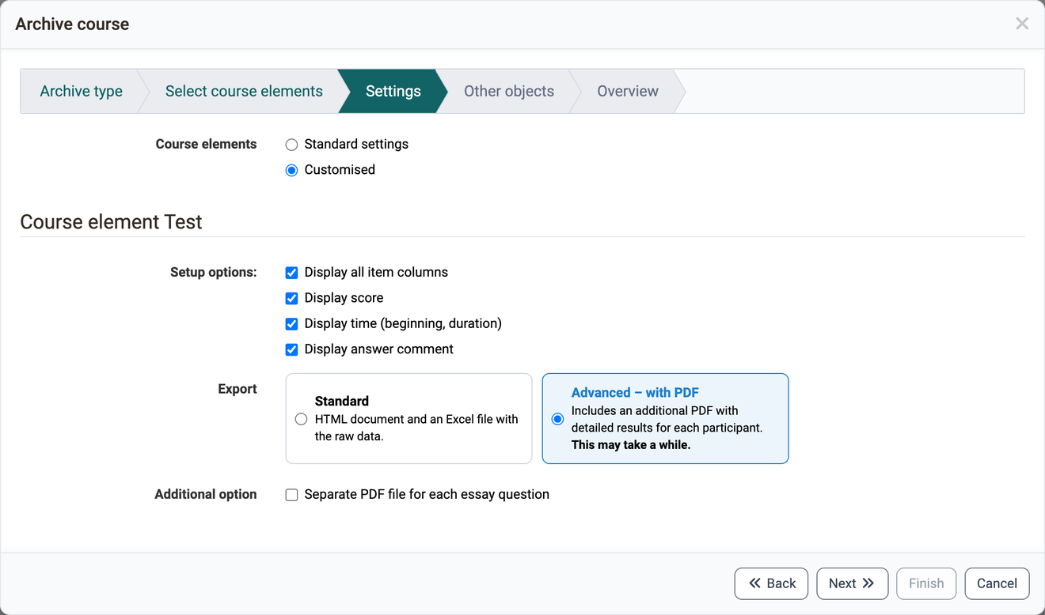This screenshot has height=615, width=1045.
Task: Enable Separate PDF file for each essay question
Action: (x=291, y=495)
